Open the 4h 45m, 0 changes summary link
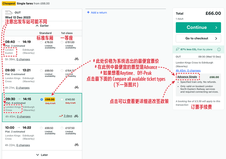The image size is (226, 159). coord(188,71)
